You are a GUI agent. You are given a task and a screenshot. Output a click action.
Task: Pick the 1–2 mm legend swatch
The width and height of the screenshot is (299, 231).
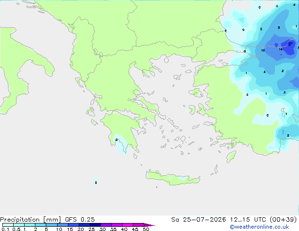coord(30,225)
